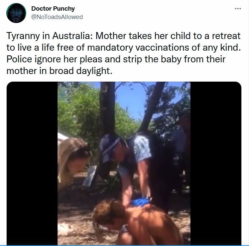Click the tweet text starting 'Tyranny in Australia'
The image size is (249, 246).
click(124, 53)
